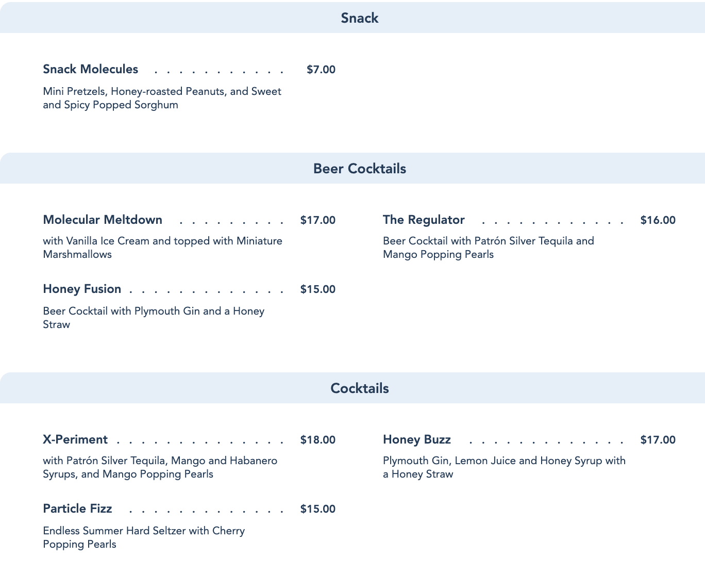Screen dimensions: 705x573
Task: Select the Cocktails section header
Action: pyautogui.click(x=359, y=388)
